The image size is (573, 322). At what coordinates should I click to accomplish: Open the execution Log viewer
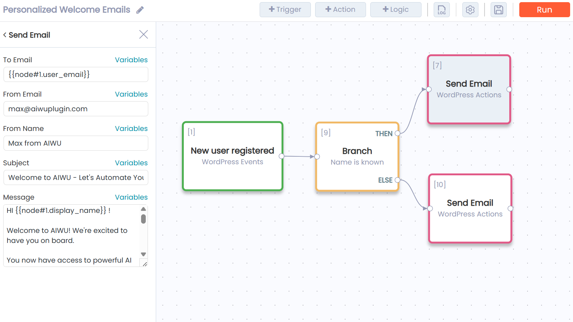pyautogui.click(x=441, y=10)
